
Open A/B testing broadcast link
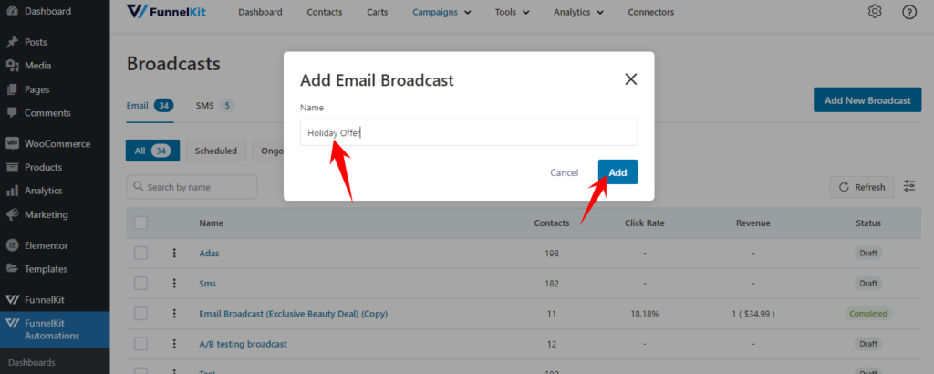[x=243, y=344]
